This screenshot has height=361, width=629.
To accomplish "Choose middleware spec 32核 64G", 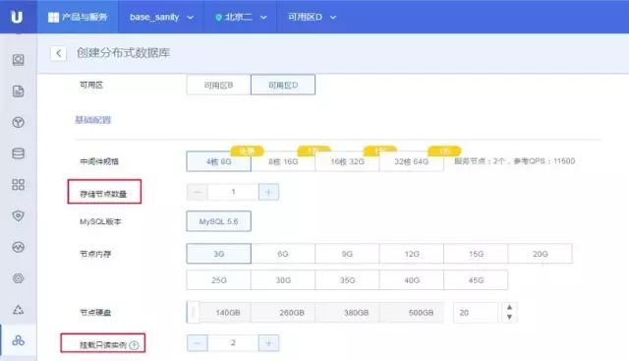I will (x=412, y=161).
